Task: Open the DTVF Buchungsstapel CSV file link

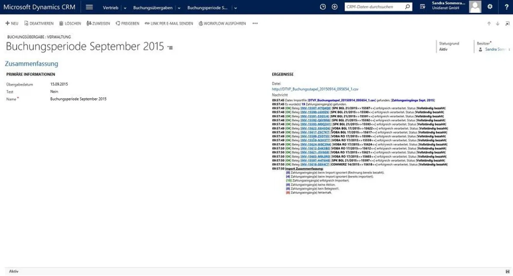Action: (x=316, y=89)
